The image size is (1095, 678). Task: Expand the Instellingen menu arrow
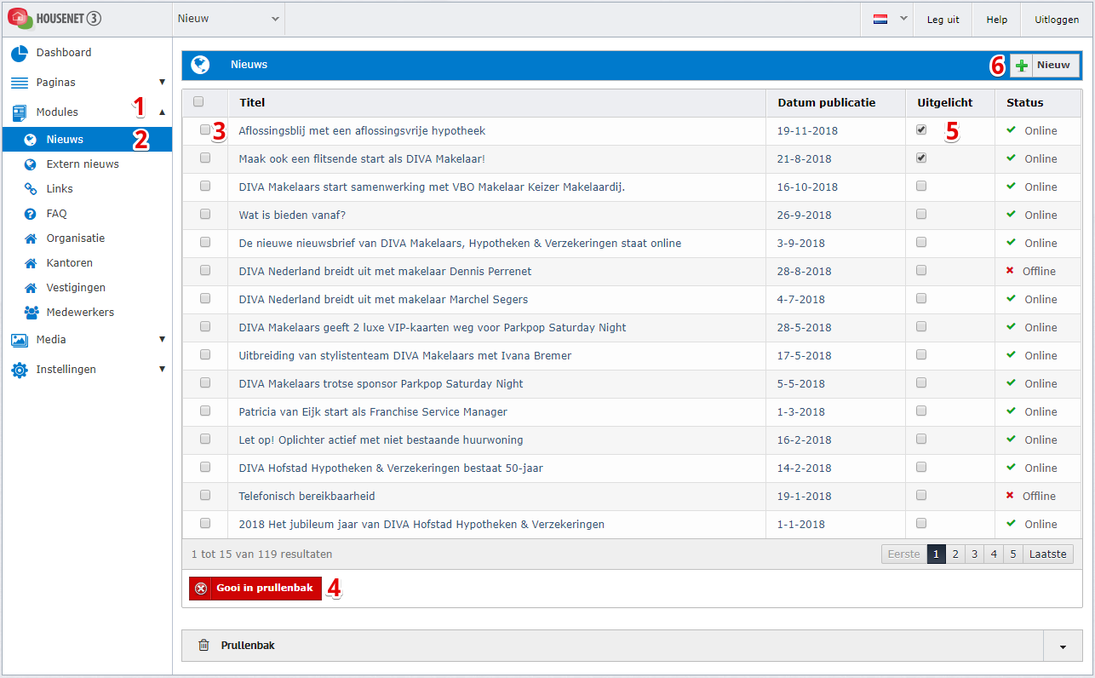coord(162,370)
